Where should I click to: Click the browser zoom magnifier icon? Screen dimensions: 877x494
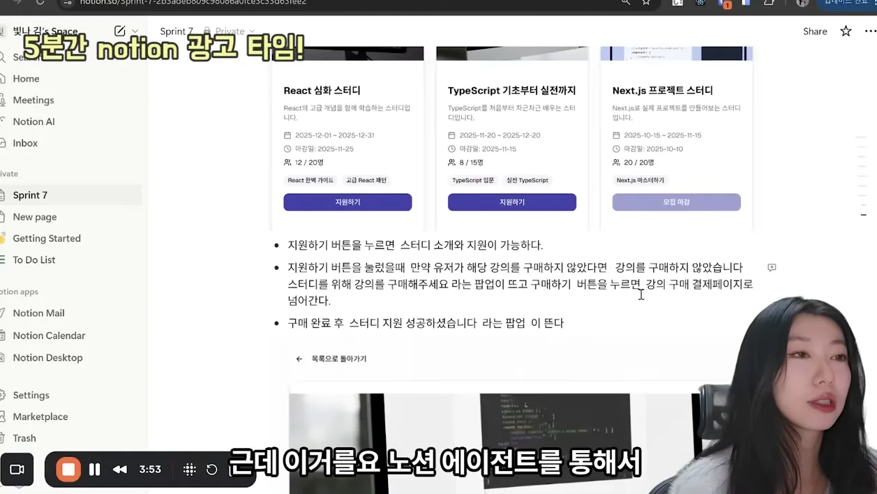pos(626,3)
